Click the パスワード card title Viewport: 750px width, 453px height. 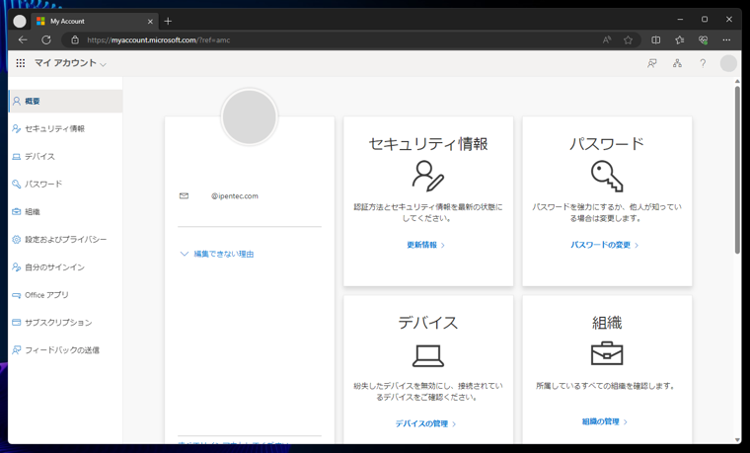point(607,144)
